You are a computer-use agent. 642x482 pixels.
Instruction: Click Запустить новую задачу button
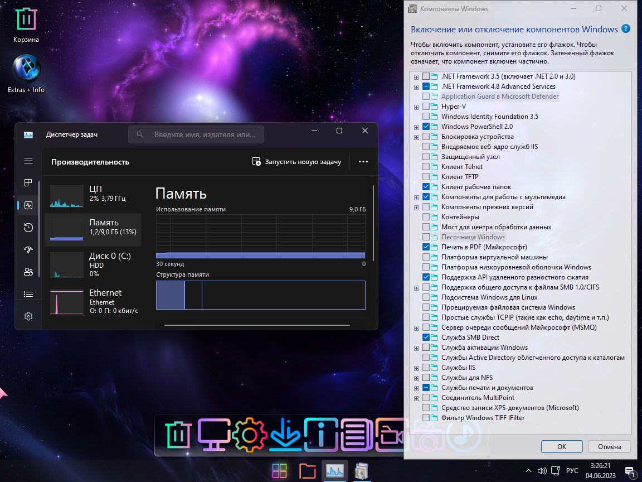(296, 162)
